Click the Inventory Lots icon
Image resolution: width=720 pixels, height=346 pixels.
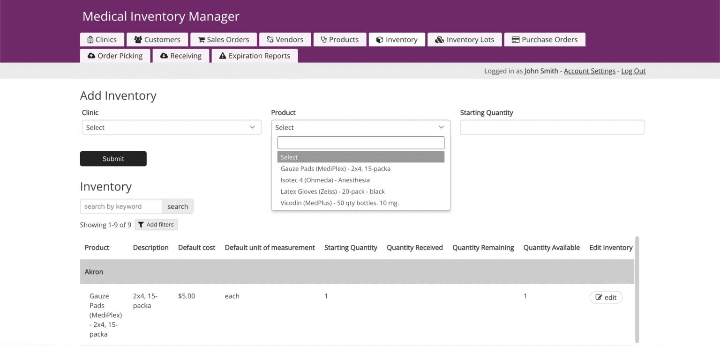coord(439,39)
